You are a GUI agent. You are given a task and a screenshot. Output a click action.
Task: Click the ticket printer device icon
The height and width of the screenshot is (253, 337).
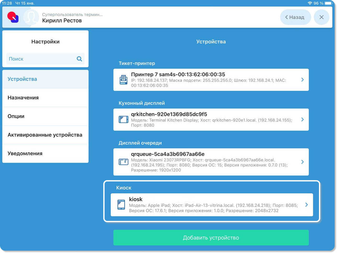tap(123, 80)
